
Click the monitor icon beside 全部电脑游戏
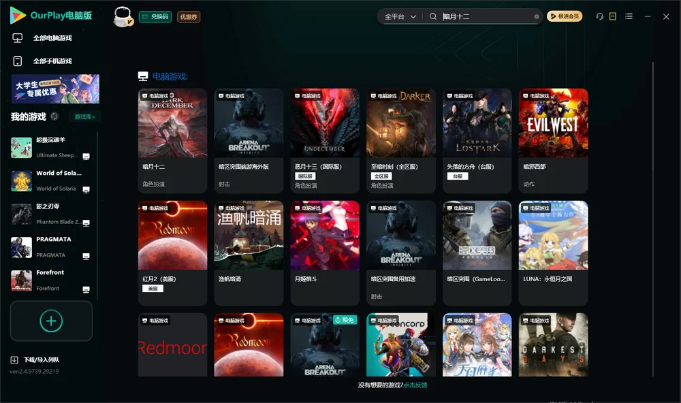pos(18,38)
